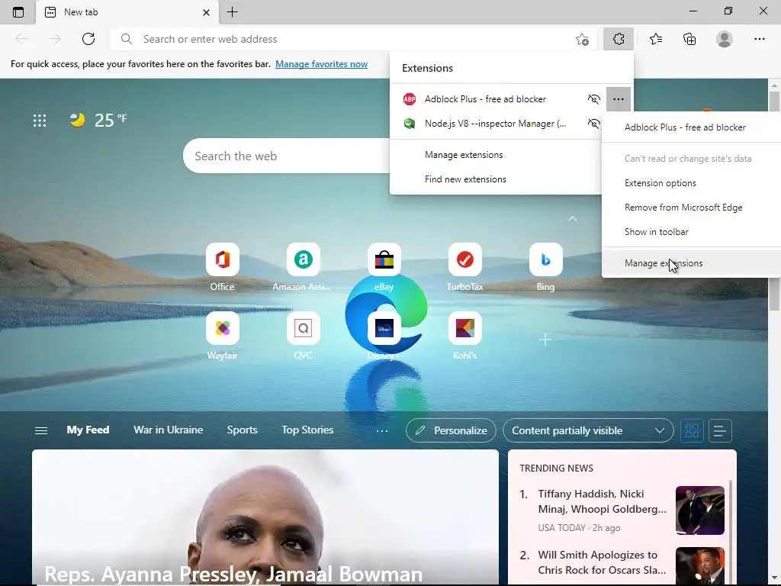Open the Favorites star-list icon
Image resolution: width=781 pixels, height=586 pixels.
[x=655, y=39]
